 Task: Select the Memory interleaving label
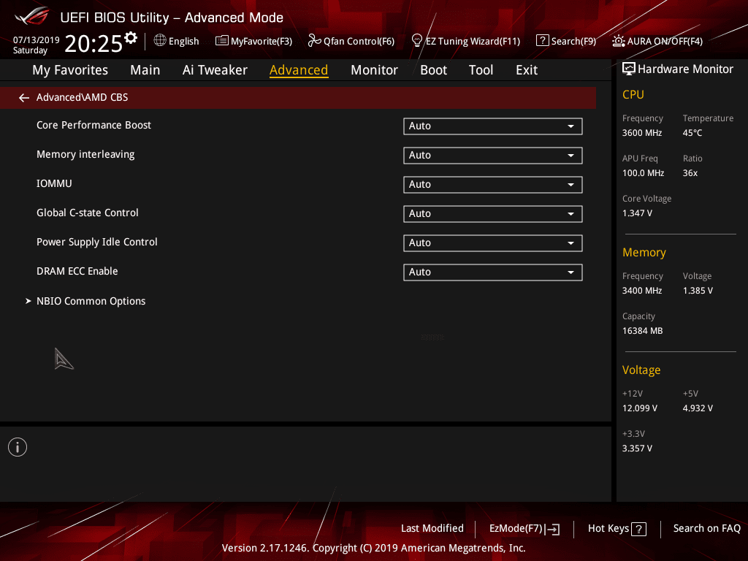pyautogui.click(x=85, y=155)
